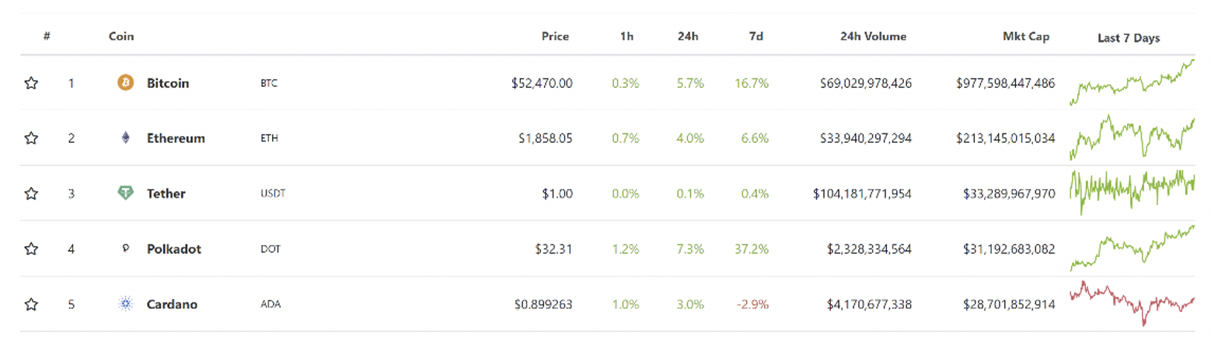Star Polkadot as a favorite
Screen dimensions: 1211x343
(31, 249)
